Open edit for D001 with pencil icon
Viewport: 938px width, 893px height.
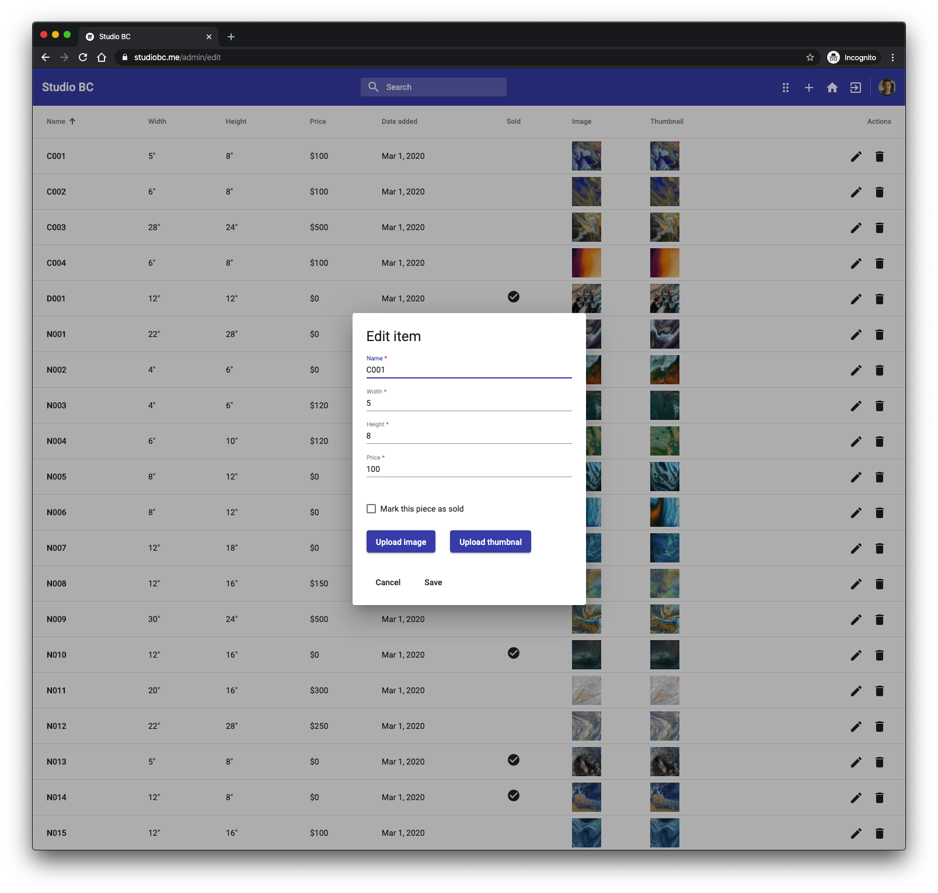pyautogui.click(x=856, y=299)
